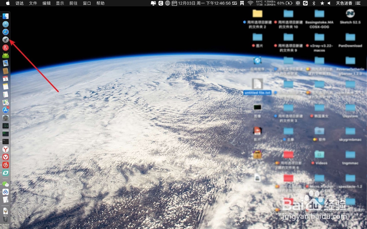367x229 pixels.
Task: Open WeChat in the Dock
Action: tap(6, 184)
